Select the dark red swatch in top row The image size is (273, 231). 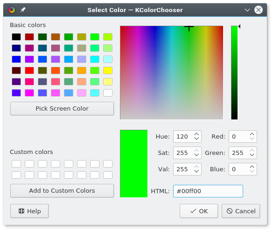[x=29, y=37]
